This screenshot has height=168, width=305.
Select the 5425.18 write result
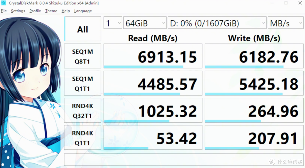pyautogui.click(x=254, y=83)
